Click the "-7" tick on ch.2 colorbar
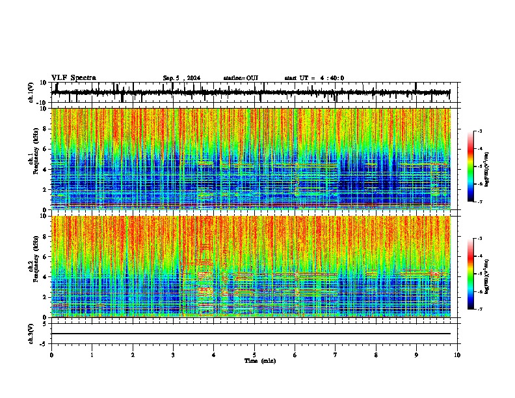 pos(479,309)
